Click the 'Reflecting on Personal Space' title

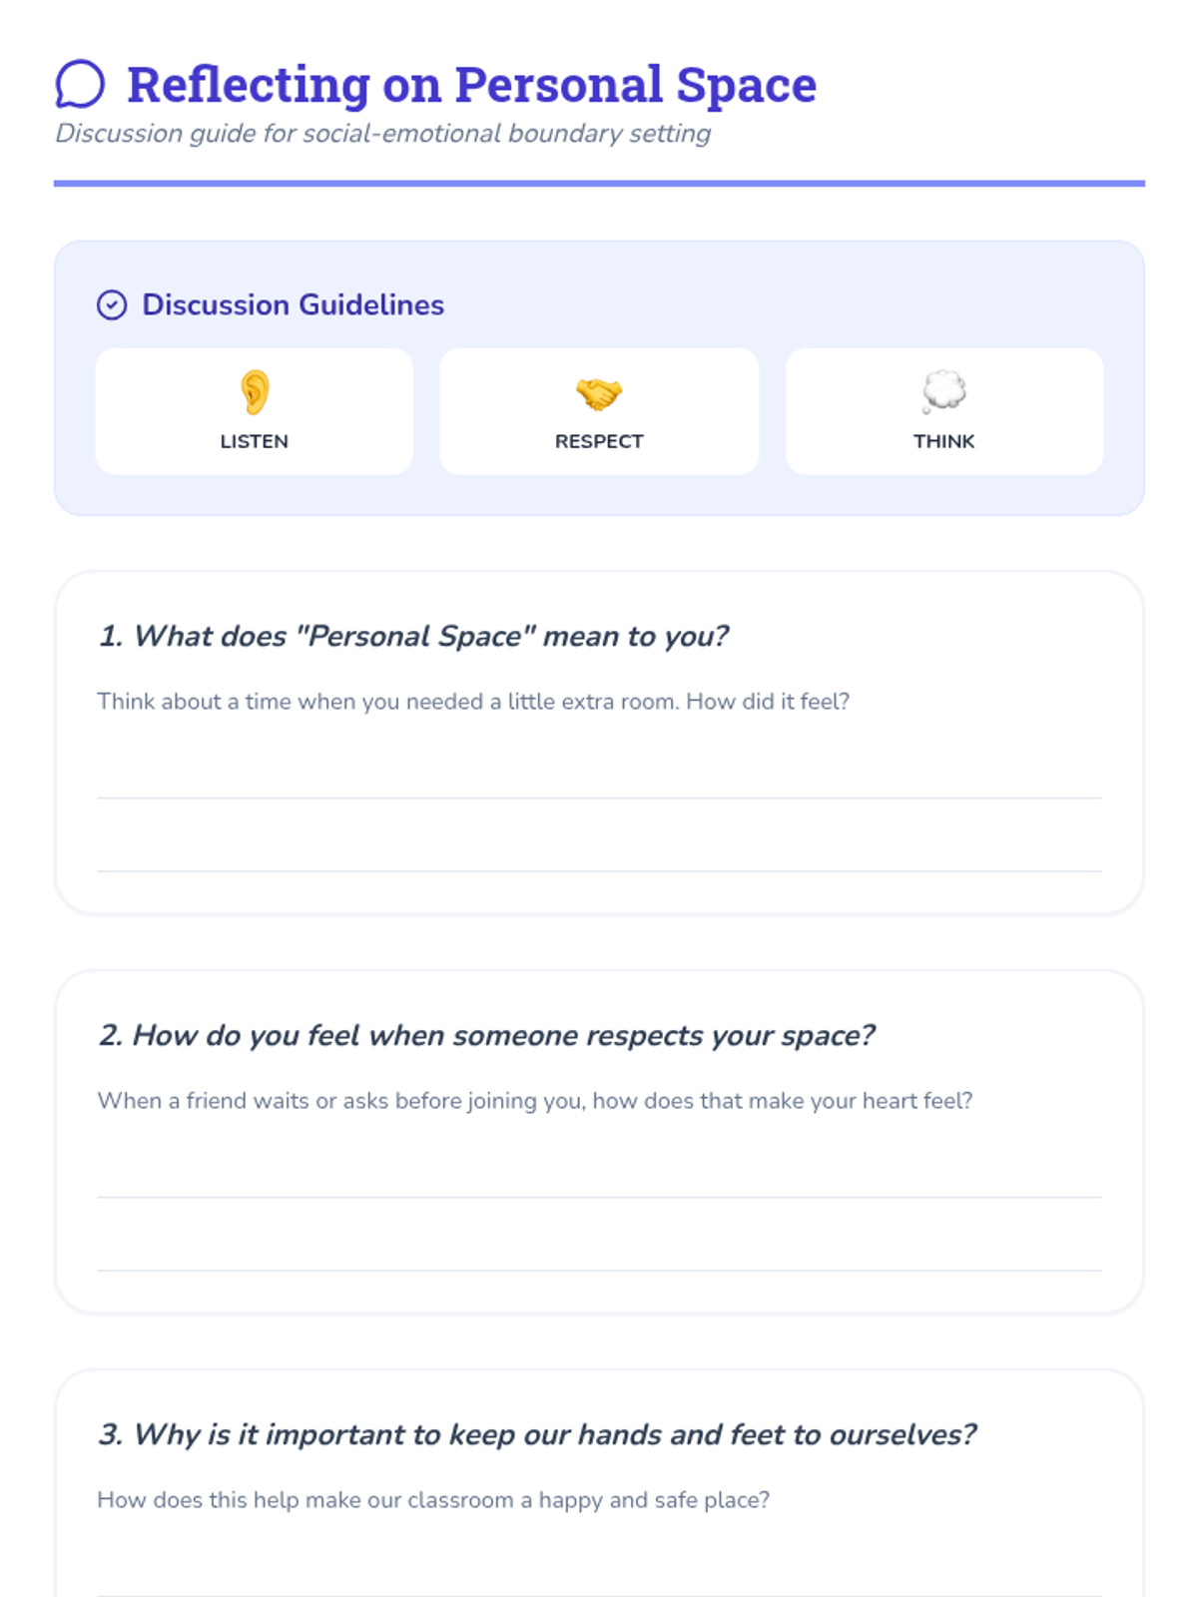[471, 85]
